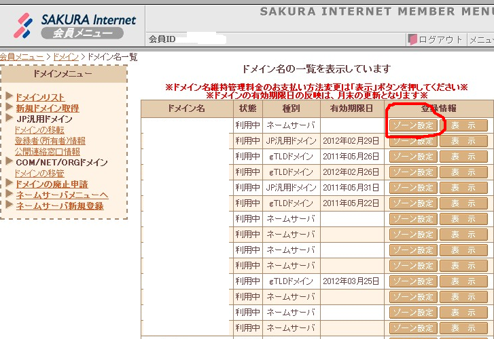Click the ログアウト link in the header

click(440, 40)
